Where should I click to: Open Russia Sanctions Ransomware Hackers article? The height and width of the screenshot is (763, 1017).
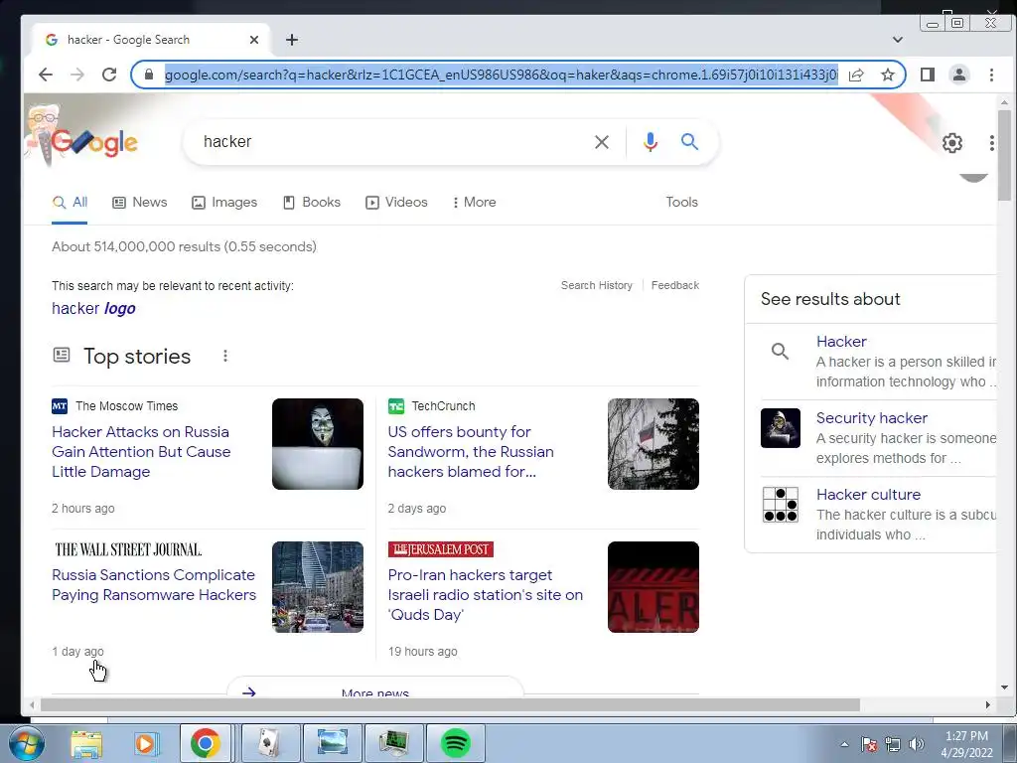pos(154,584)
